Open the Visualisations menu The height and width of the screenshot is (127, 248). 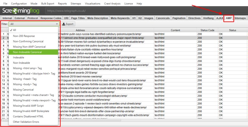(x=92, y=4)
